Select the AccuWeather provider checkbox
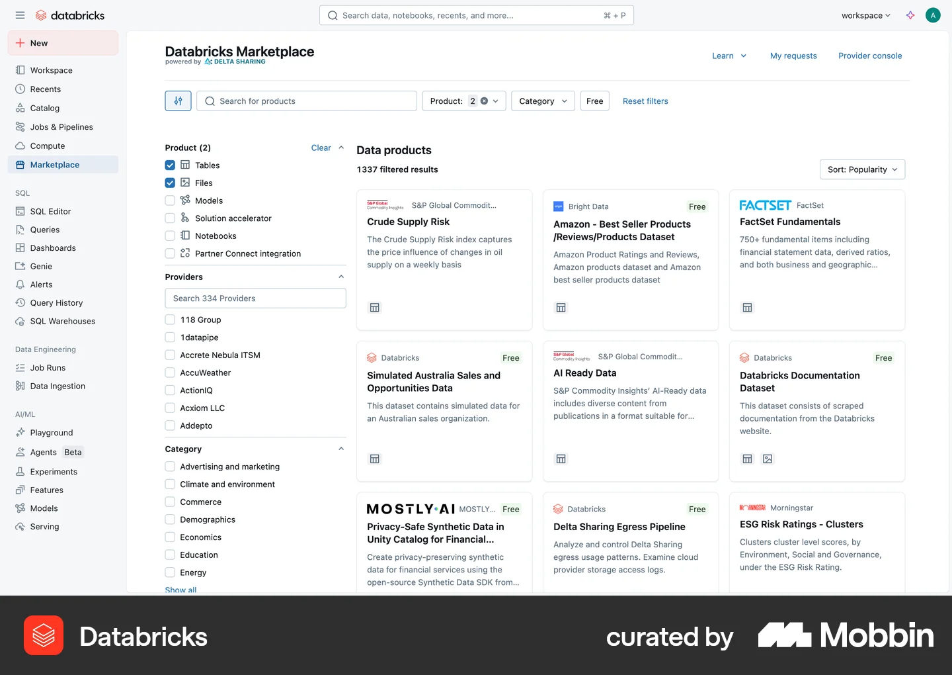The image size is (952, 675). 170,373
